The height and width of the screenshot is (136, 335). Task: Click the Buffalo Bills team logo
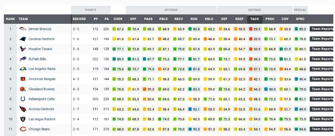23,59
